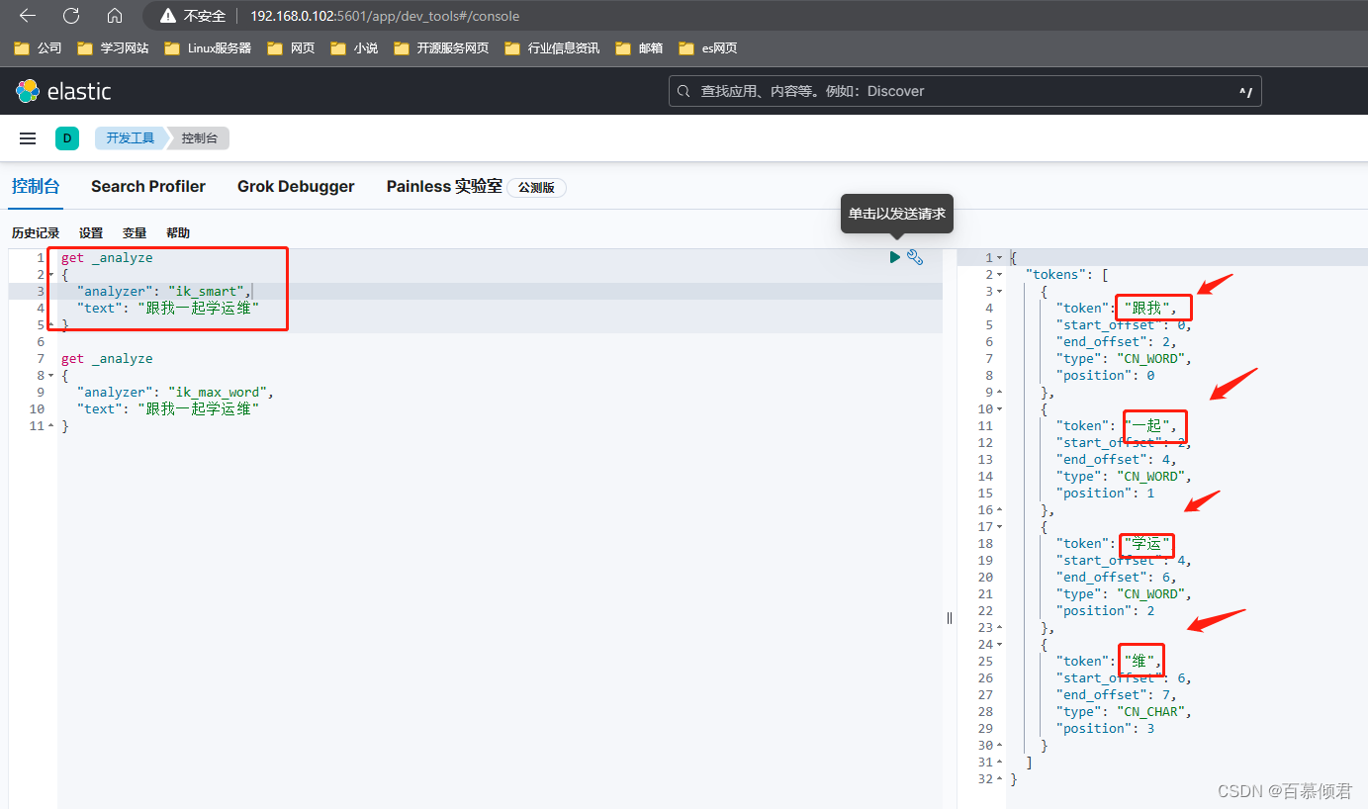Open the es网页 bookmark folder
This screenshot has width=1368, height=809.
coord(708,47)
